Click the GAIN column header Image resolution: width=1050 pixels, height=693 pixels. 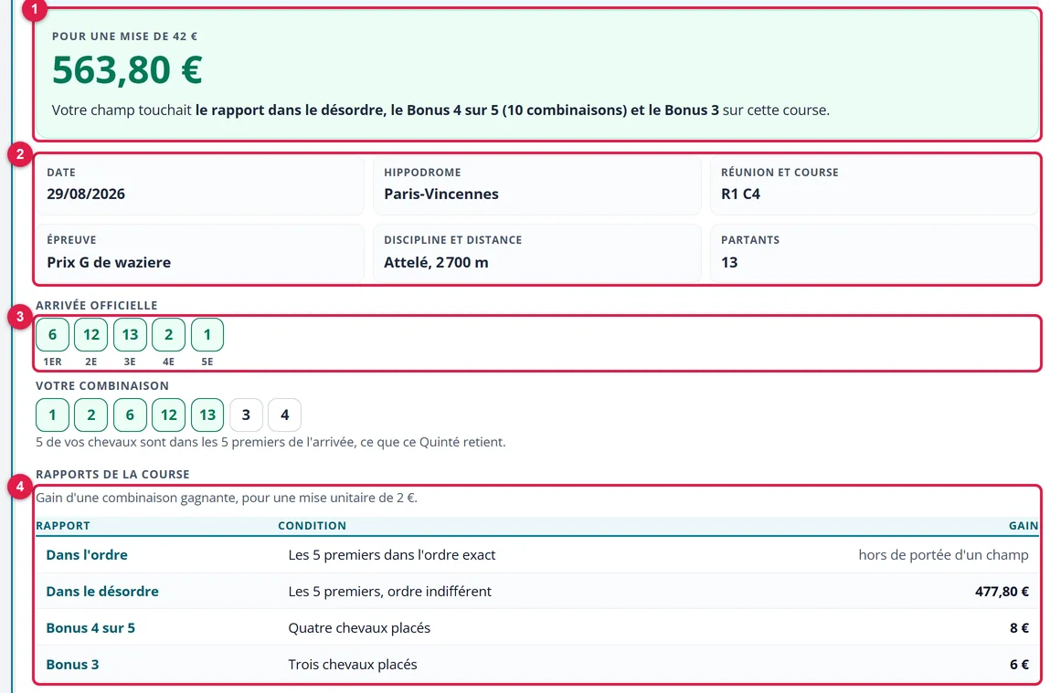tap(1023, 526)
